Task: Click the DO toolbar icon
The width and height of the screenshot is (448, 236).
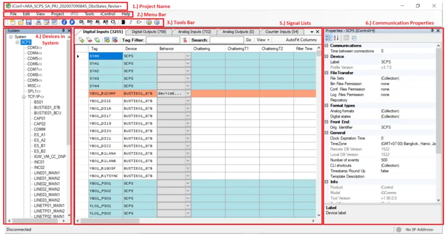Action: click(x=90, y=22)
